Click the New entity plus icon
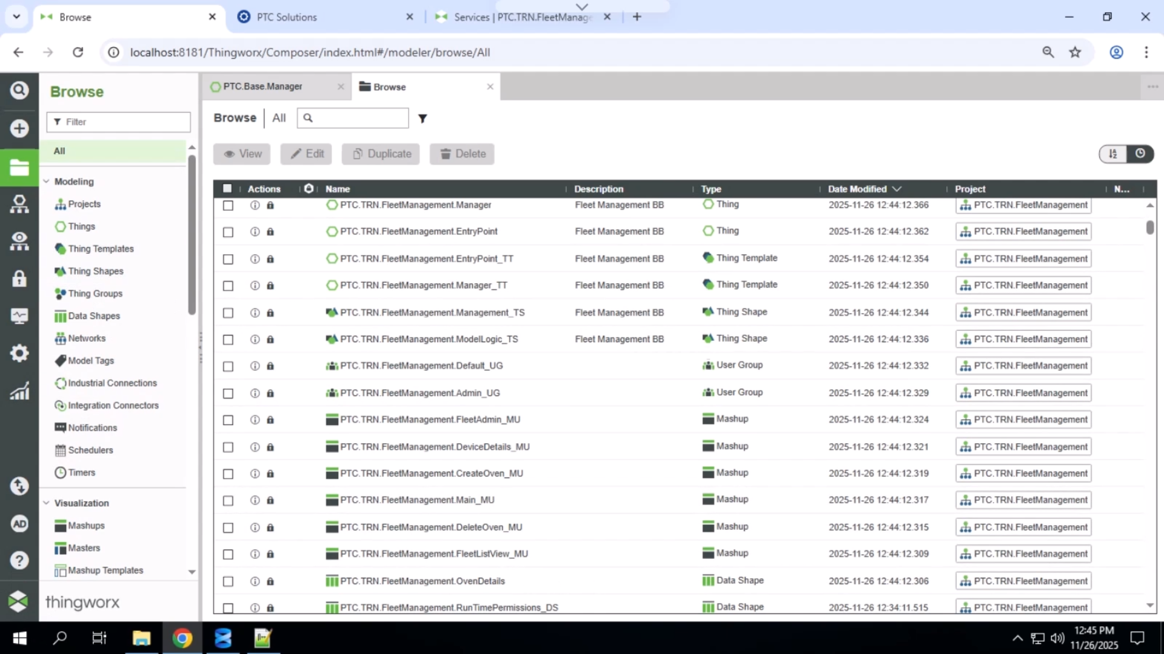The image size is (1164, 654). [19, 128]
